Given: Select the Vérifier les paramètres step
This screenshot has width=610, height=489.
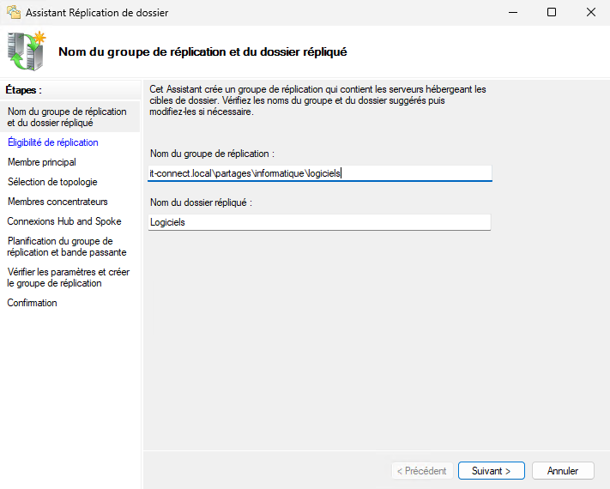Looking at the screenshot, I should [x=68, y=277].
